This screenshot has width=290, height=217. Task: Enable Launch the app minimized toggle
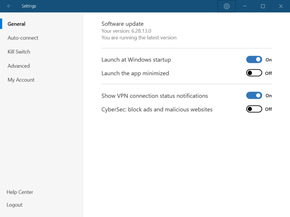pyautogui.click(x=254, y=73)
